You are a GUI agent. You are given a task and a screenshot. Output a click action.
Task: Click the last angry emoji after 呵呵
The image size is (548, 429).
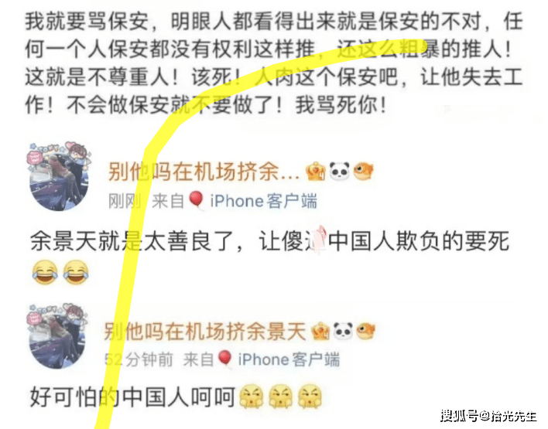coord(310,397)
